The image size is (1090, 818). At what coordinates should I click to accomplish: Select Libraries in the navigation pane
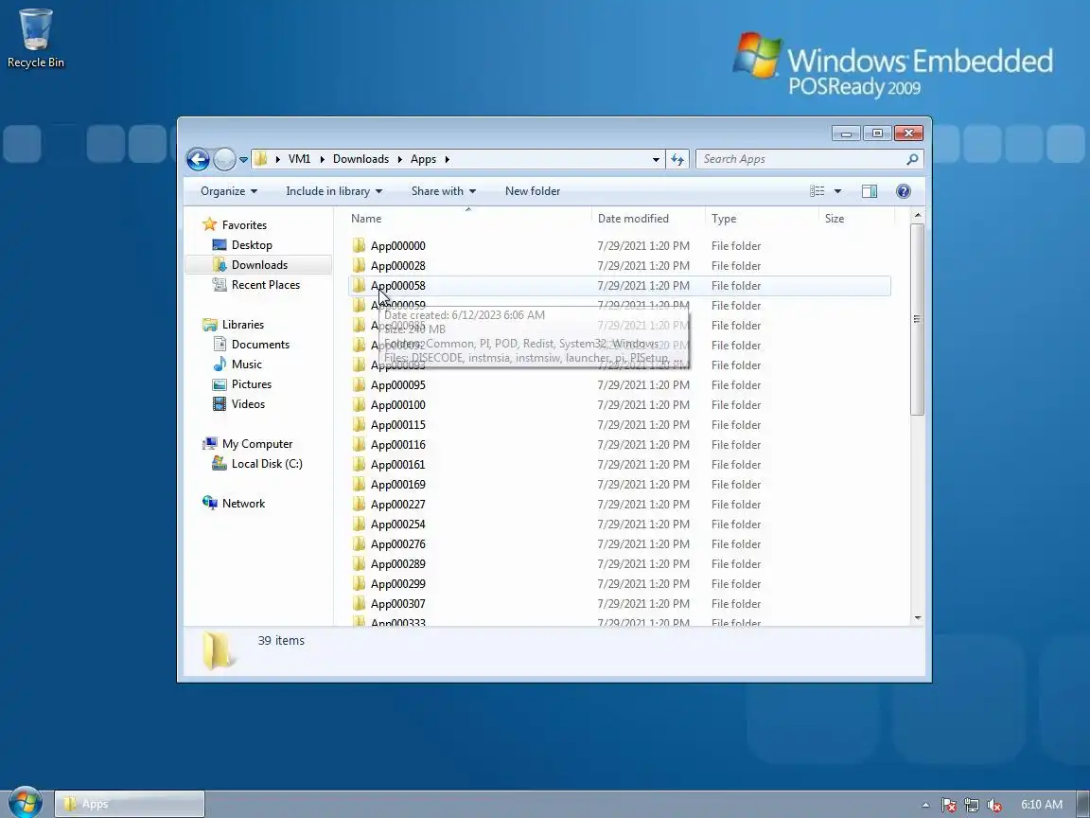pos(242,325)
